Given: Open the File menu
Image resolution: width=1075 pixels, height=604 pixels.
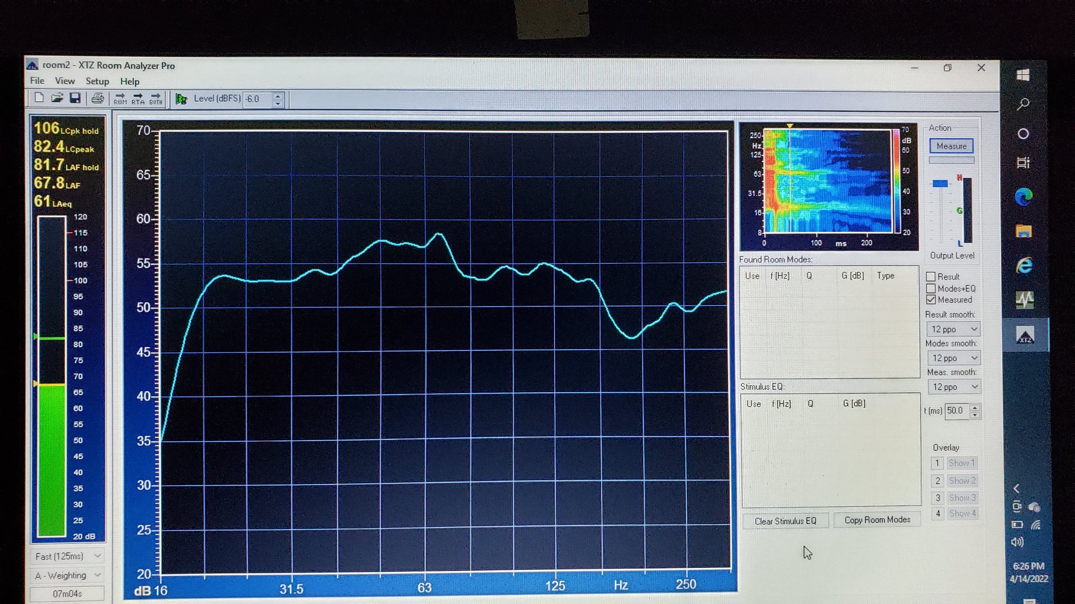Looking at the screenshot, I should tap(37, 81).
